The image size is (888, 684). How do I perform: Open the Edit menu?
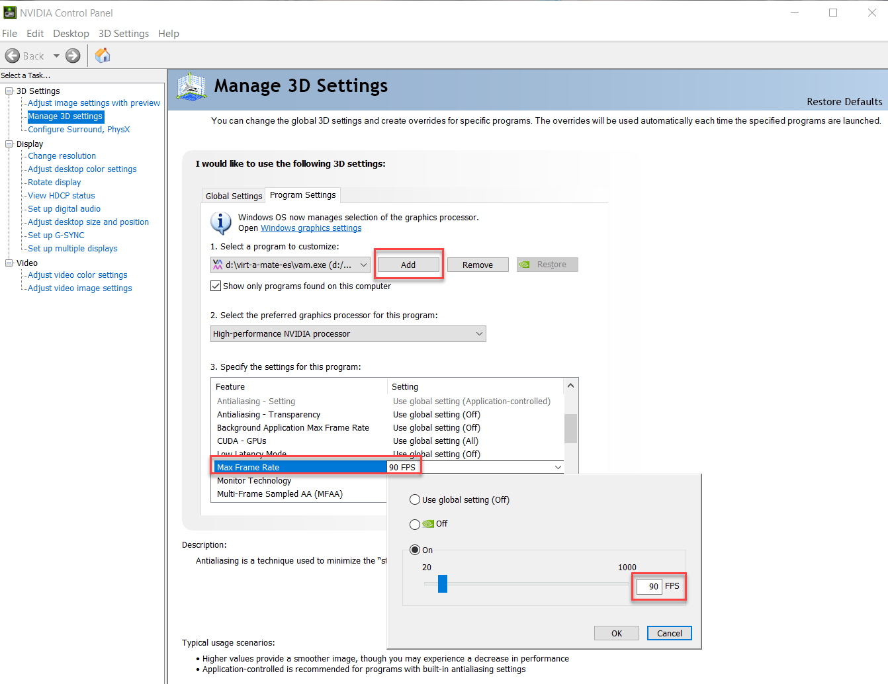tap(35, 34)
